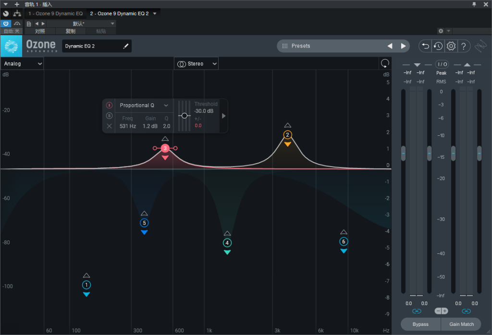
Task: Expand the triangle menu in title bar
Action: tap(6, 4)
